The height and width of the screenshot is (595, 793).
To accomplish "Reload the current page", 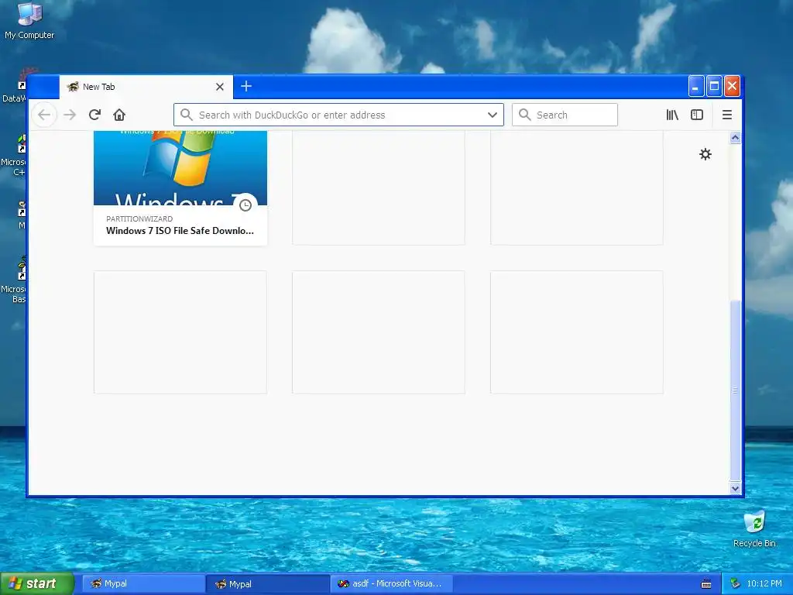I will coord(94,115).
